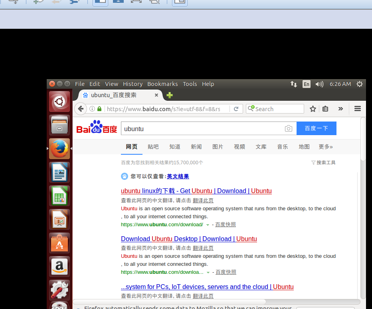Open the History menu
Image resolution: width=372 pixels, height=309 pixels.
133,84
